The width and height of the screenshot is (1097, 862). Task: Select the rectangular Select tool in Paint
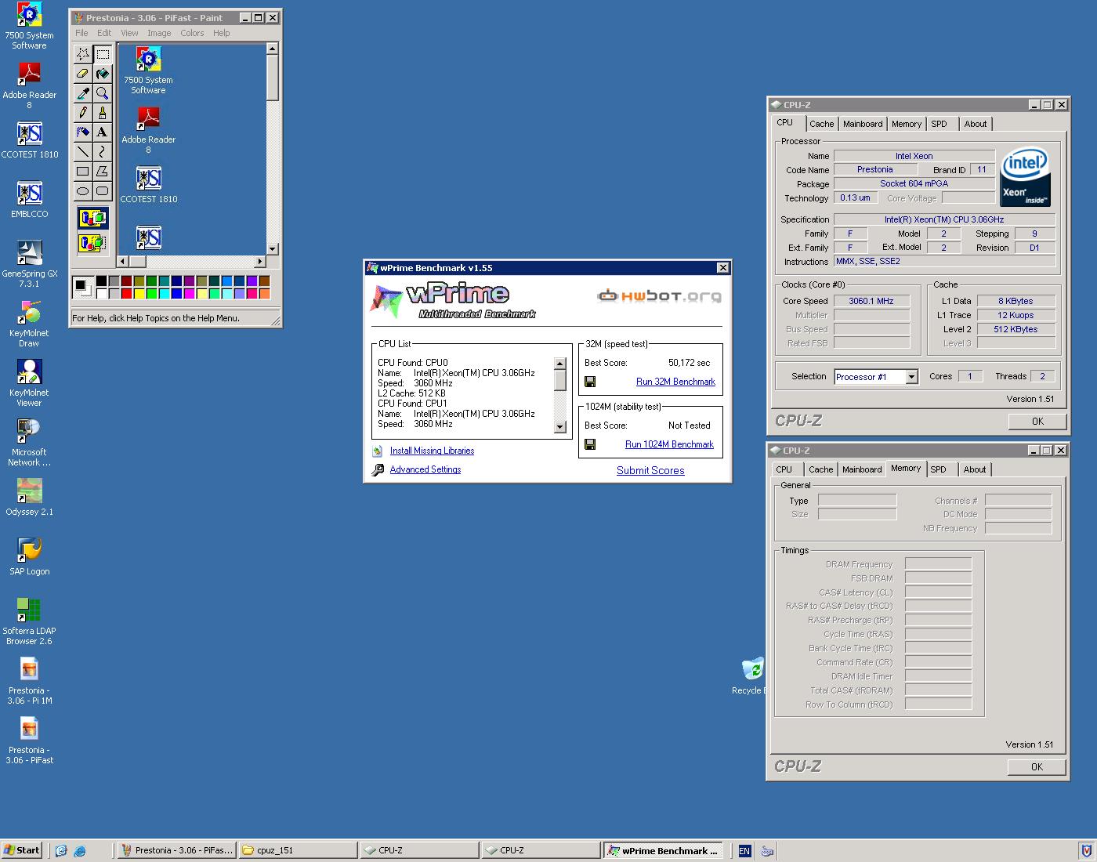(x=102, y=54)
